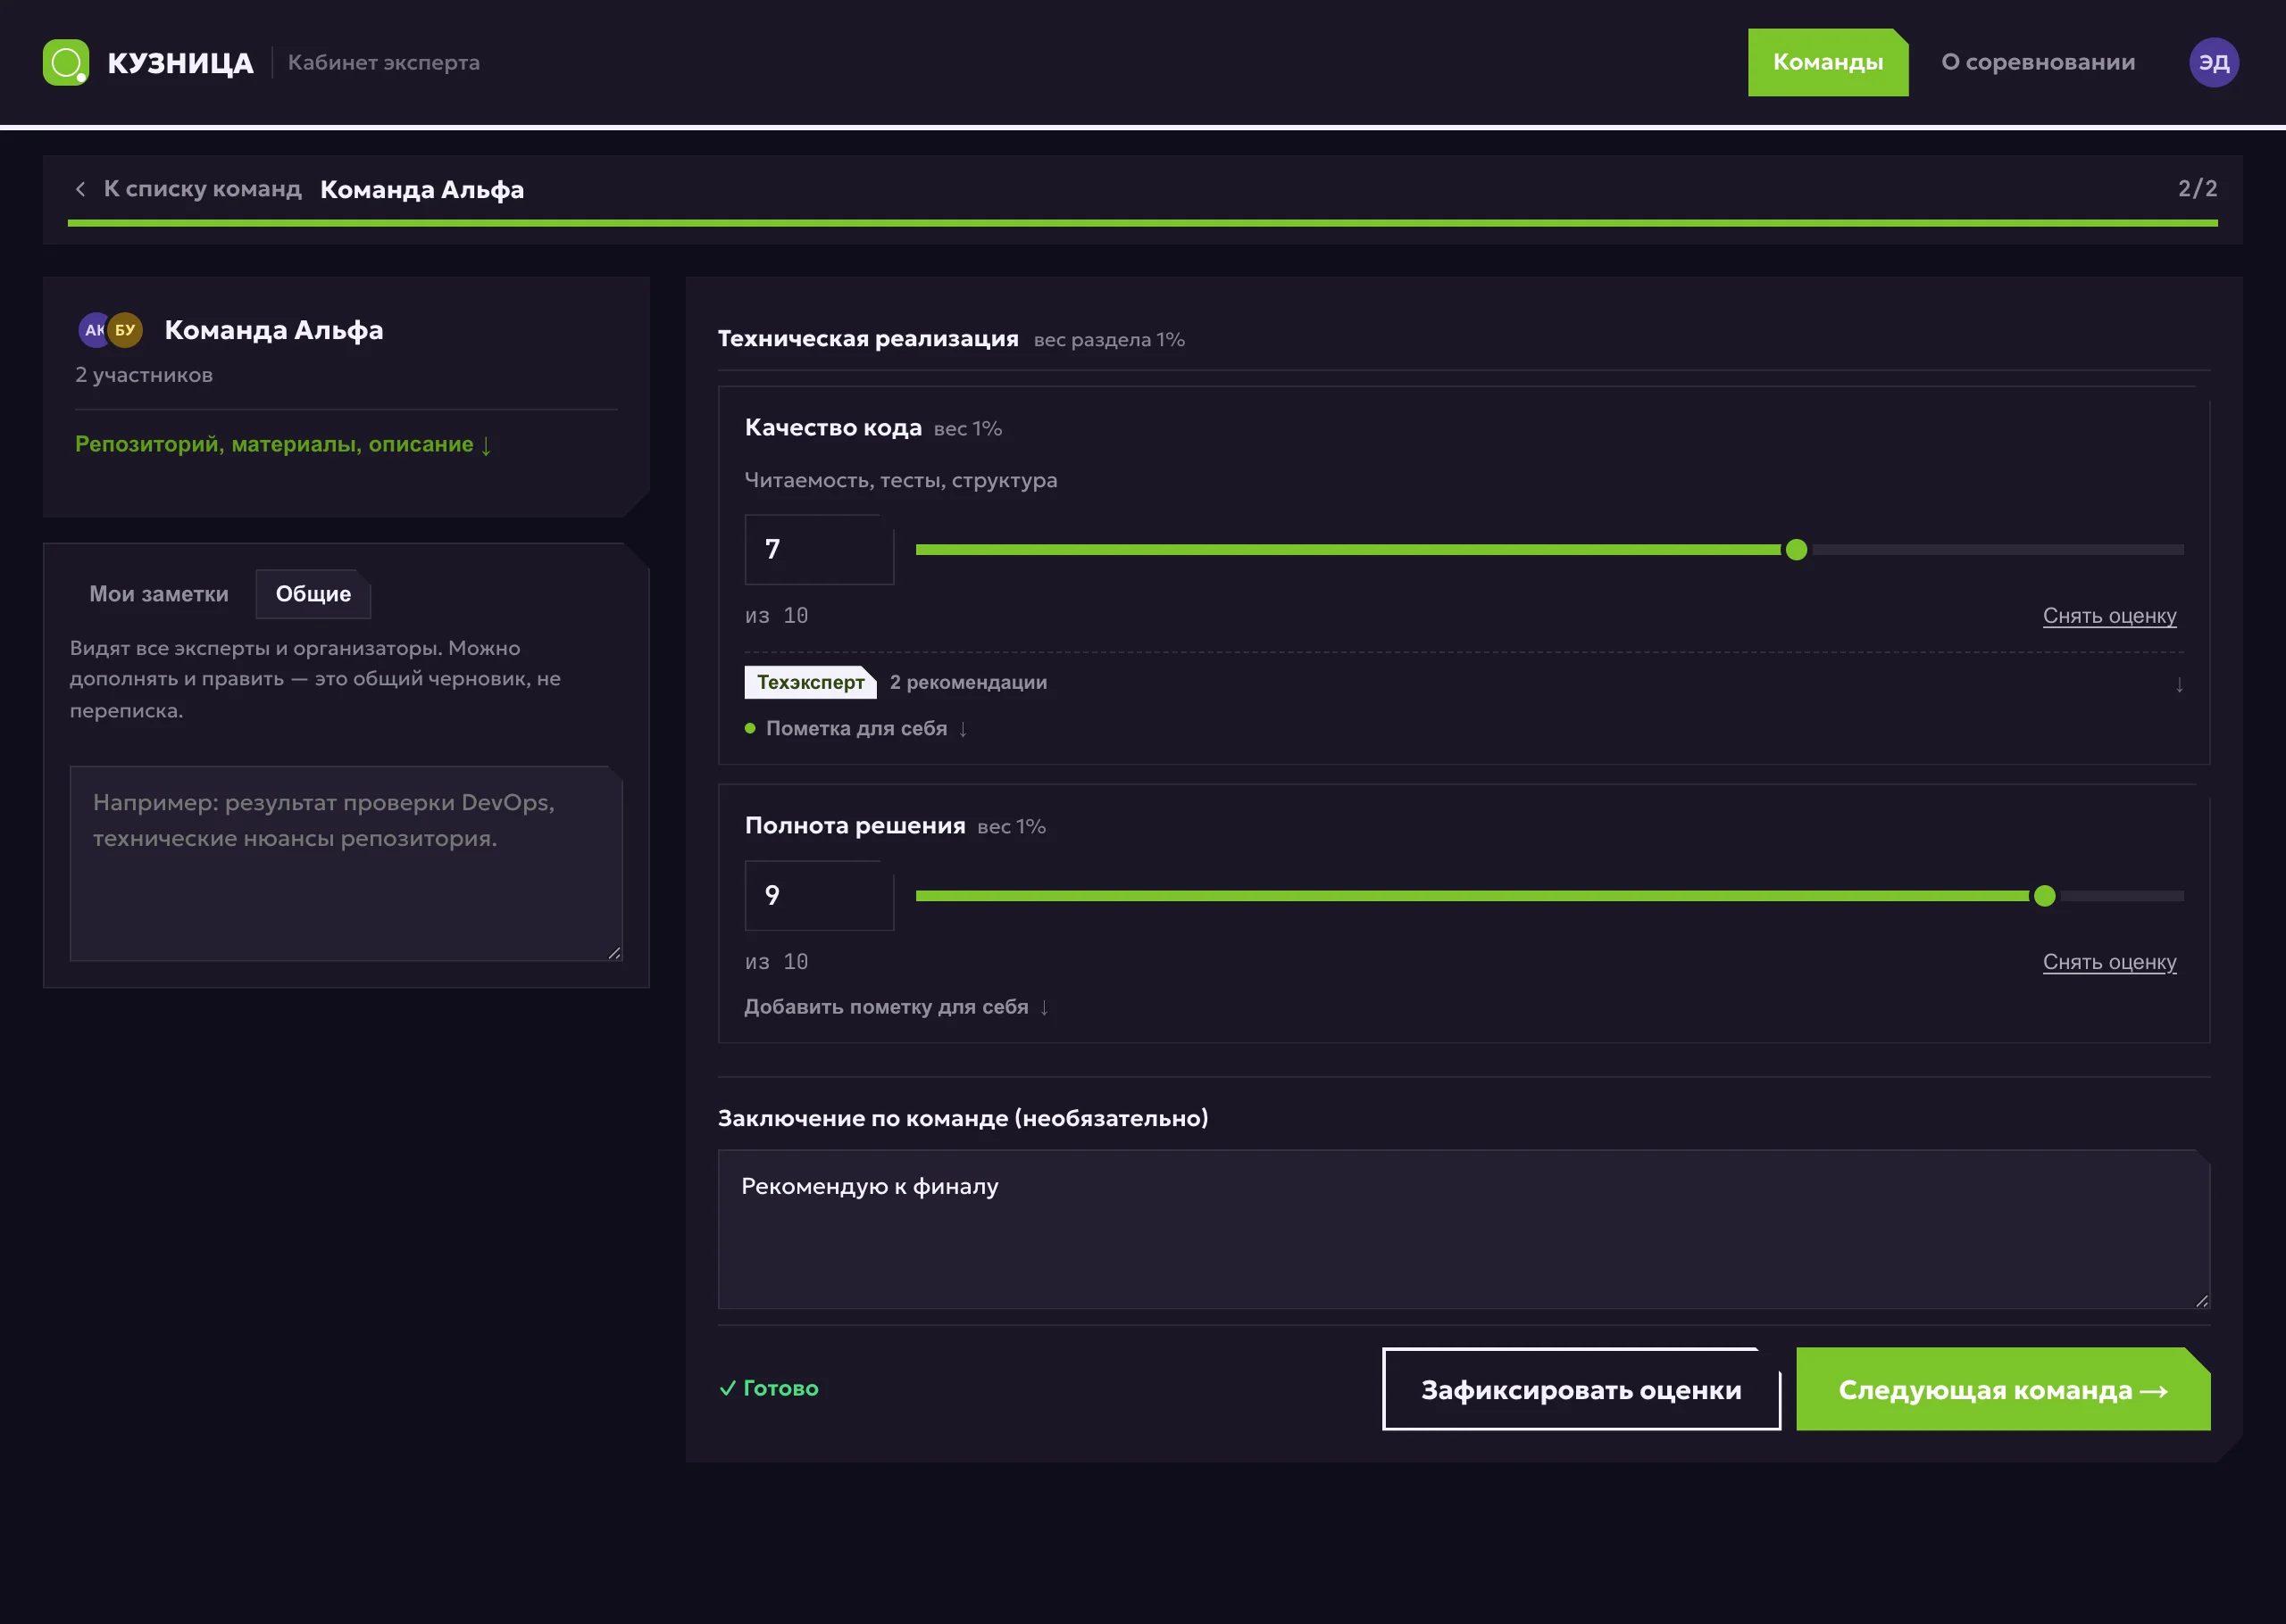
Task: Click Снять оценку for Полнота решения
Action: coord(2109,962)
